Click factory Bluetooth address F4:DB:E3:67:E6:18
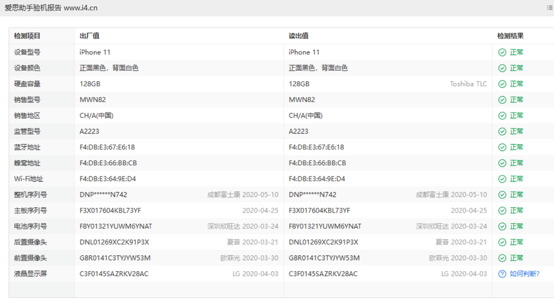Screen dimensions: 554x300 [x=107, y=147]
